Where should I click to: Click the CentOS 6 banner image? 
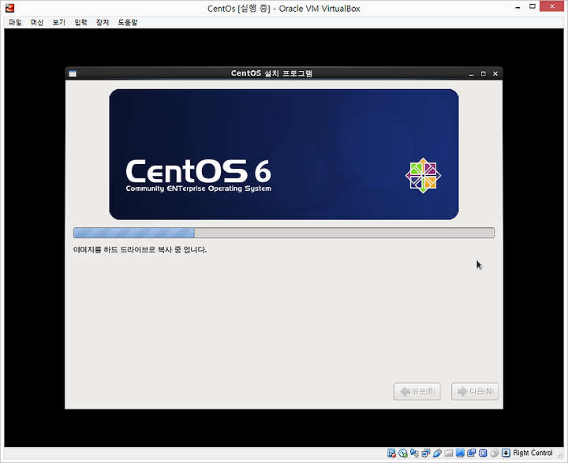click(x=284, y=155)
